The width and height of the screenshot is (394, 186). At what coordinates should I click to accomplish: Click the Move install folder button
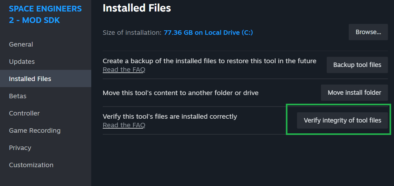coord(354,93)
